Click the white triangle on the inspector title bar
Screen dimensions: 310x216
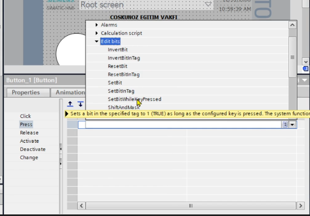304,80
